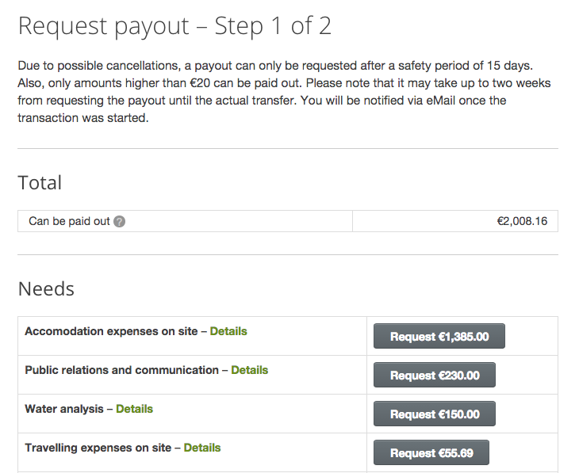Click the help icon beside Can be paid out

[119, 221]
